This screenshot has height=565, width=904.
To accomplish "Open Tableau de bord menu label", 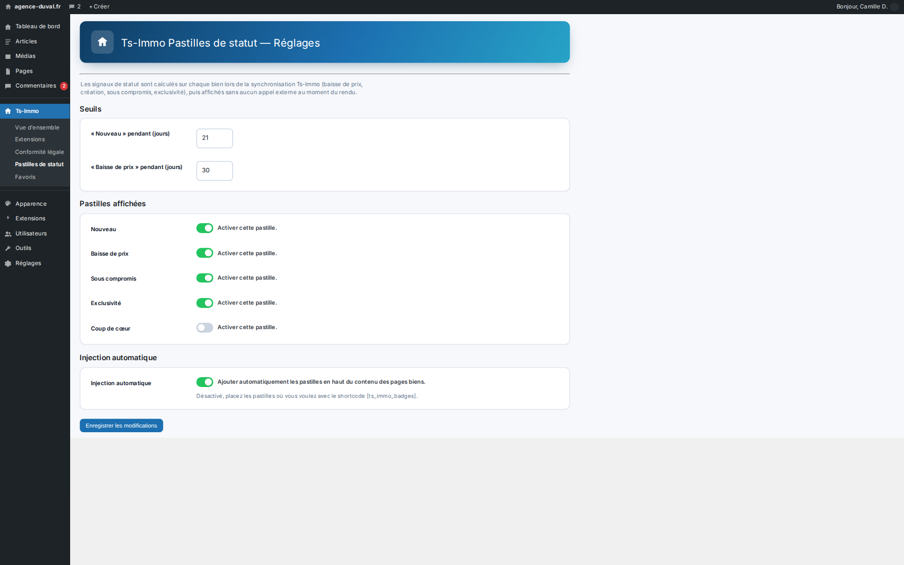I will tap(38, 26).
